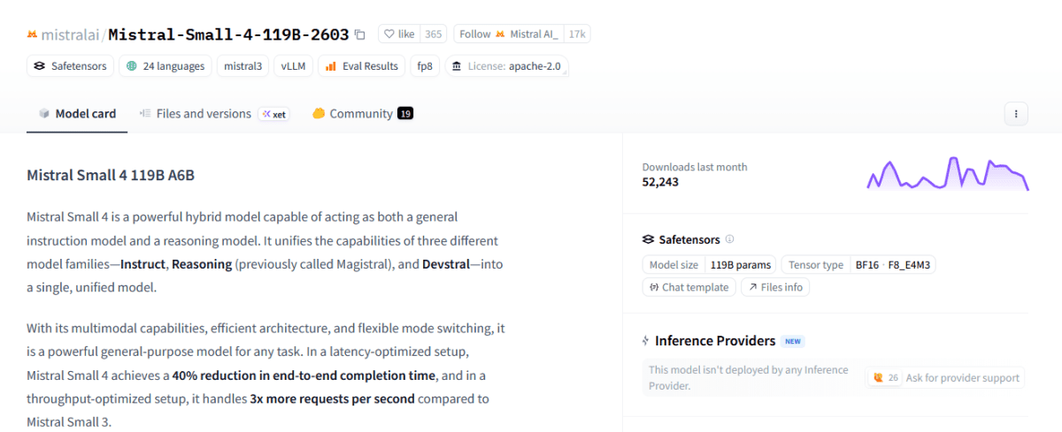Screen dimensions: 1062x432
Task: Stay on the Model card tab
Action: click(x=77, y=114)
